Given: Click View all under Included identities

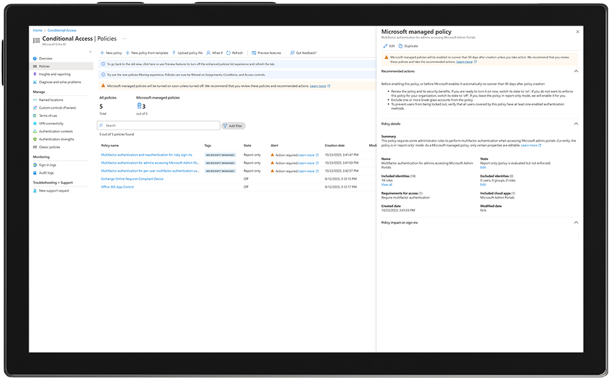Looking at the screenshot, I should [x=386, y=185].
